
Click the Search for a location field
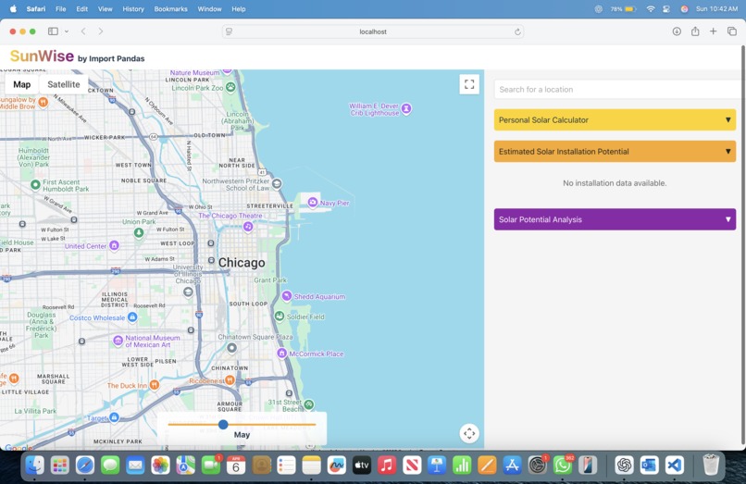tap(617, 90)
